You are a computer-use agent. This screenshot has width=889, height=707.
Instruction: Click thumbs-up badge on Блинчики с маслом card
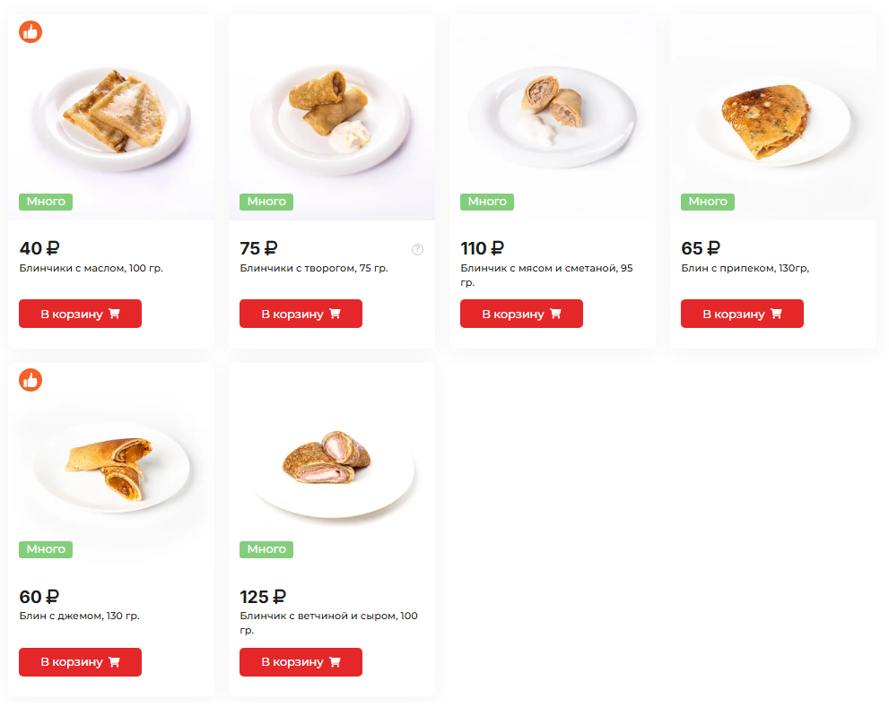pyautogui.click(x=31, y=31)
